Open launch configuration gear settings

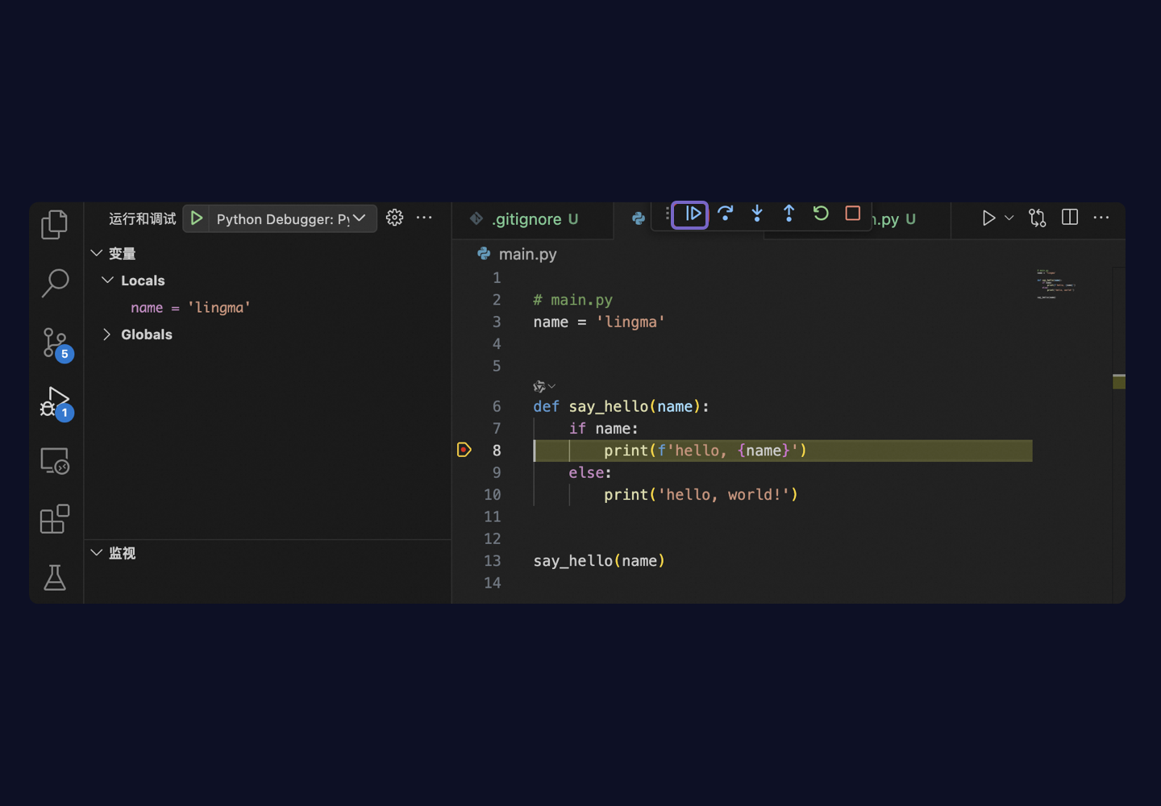tap(394, 218)
